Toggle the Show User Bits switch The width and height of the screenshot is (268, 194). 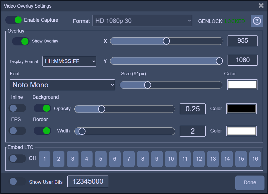click(17, 182)
